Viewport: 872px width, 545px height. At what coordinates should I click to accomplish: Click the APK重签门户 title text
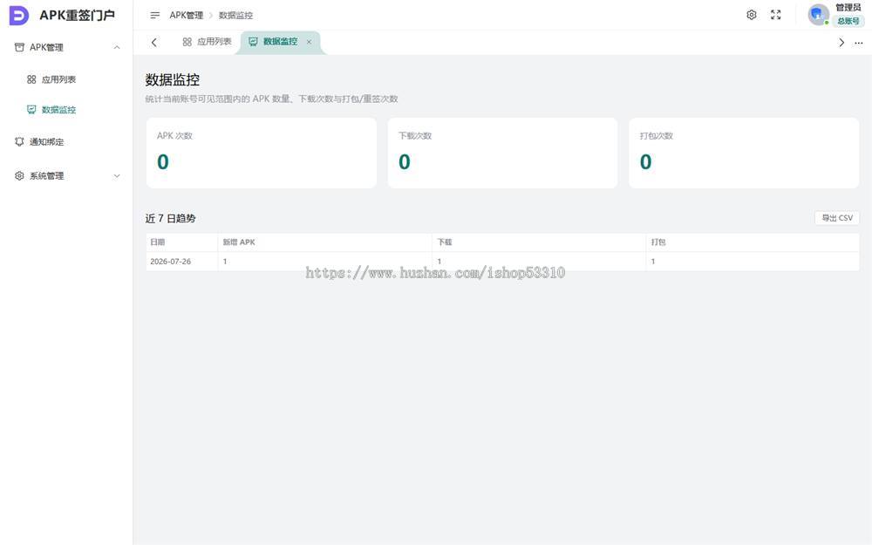(78, 16)
